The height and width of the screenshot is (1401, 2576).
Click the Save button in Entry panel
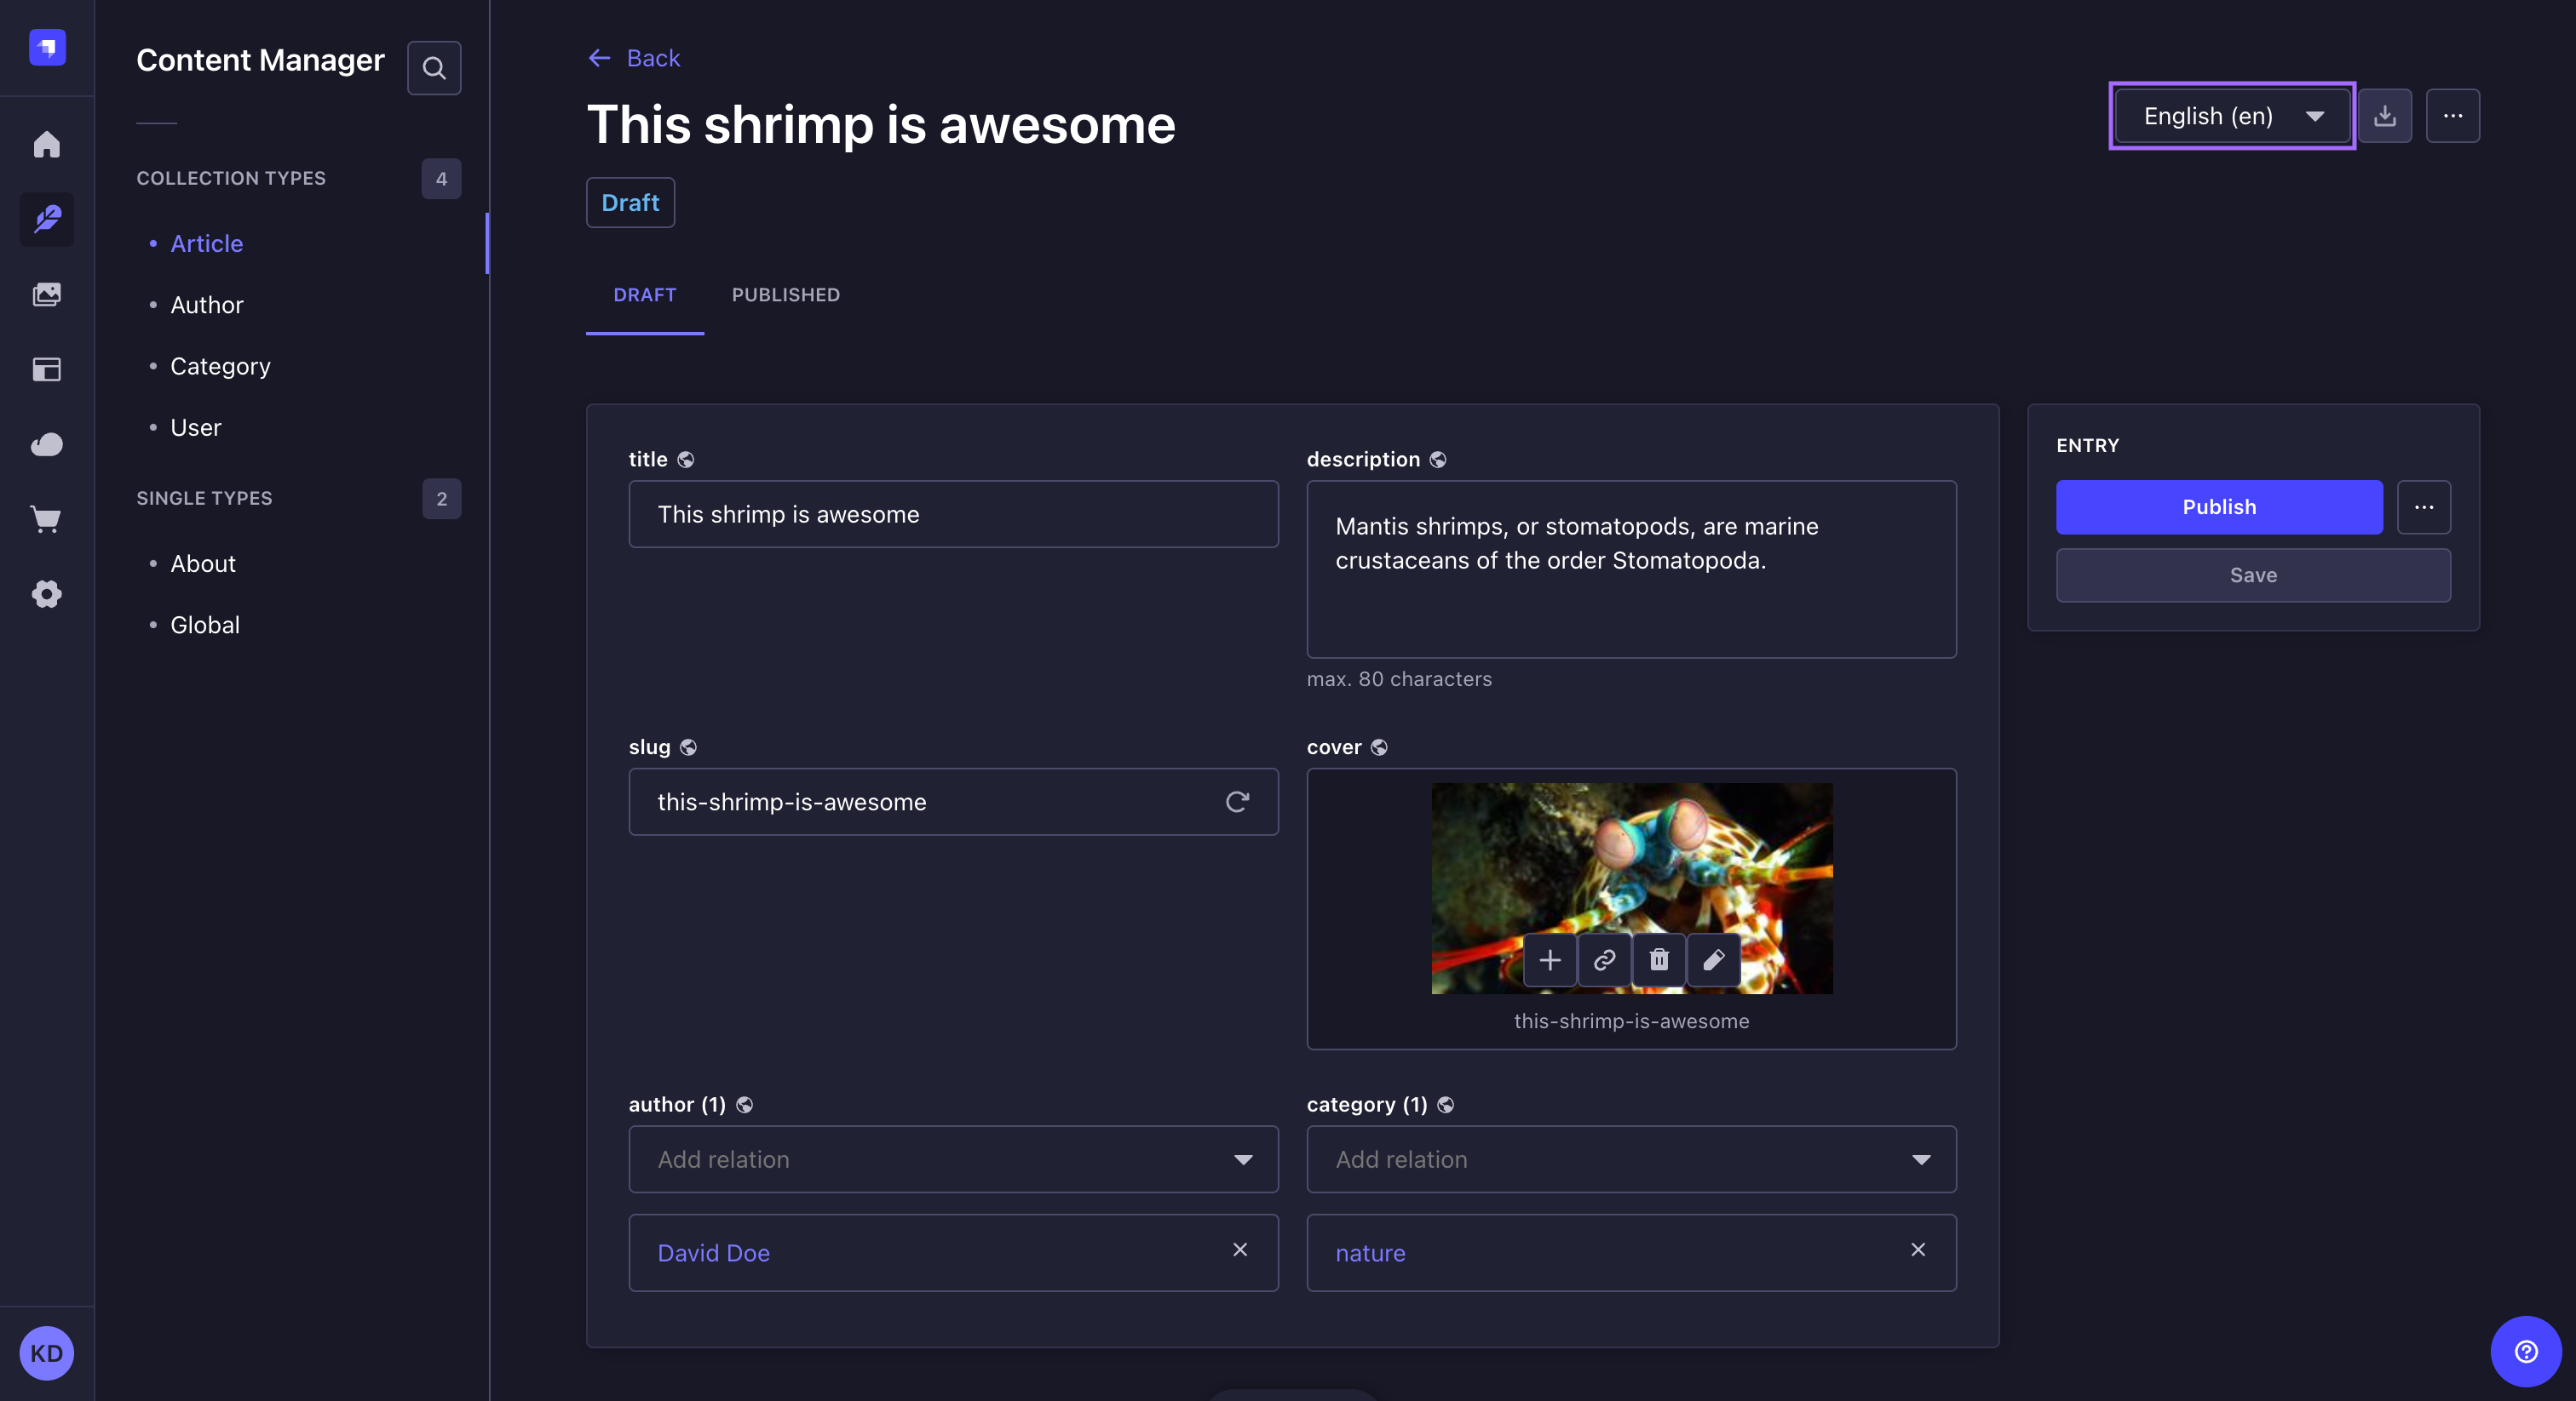coord(2253,575)
